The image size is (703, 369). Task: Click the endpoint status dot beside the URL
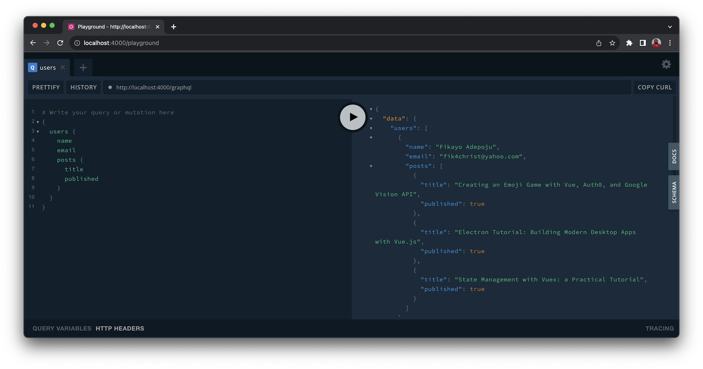point(110,87)
